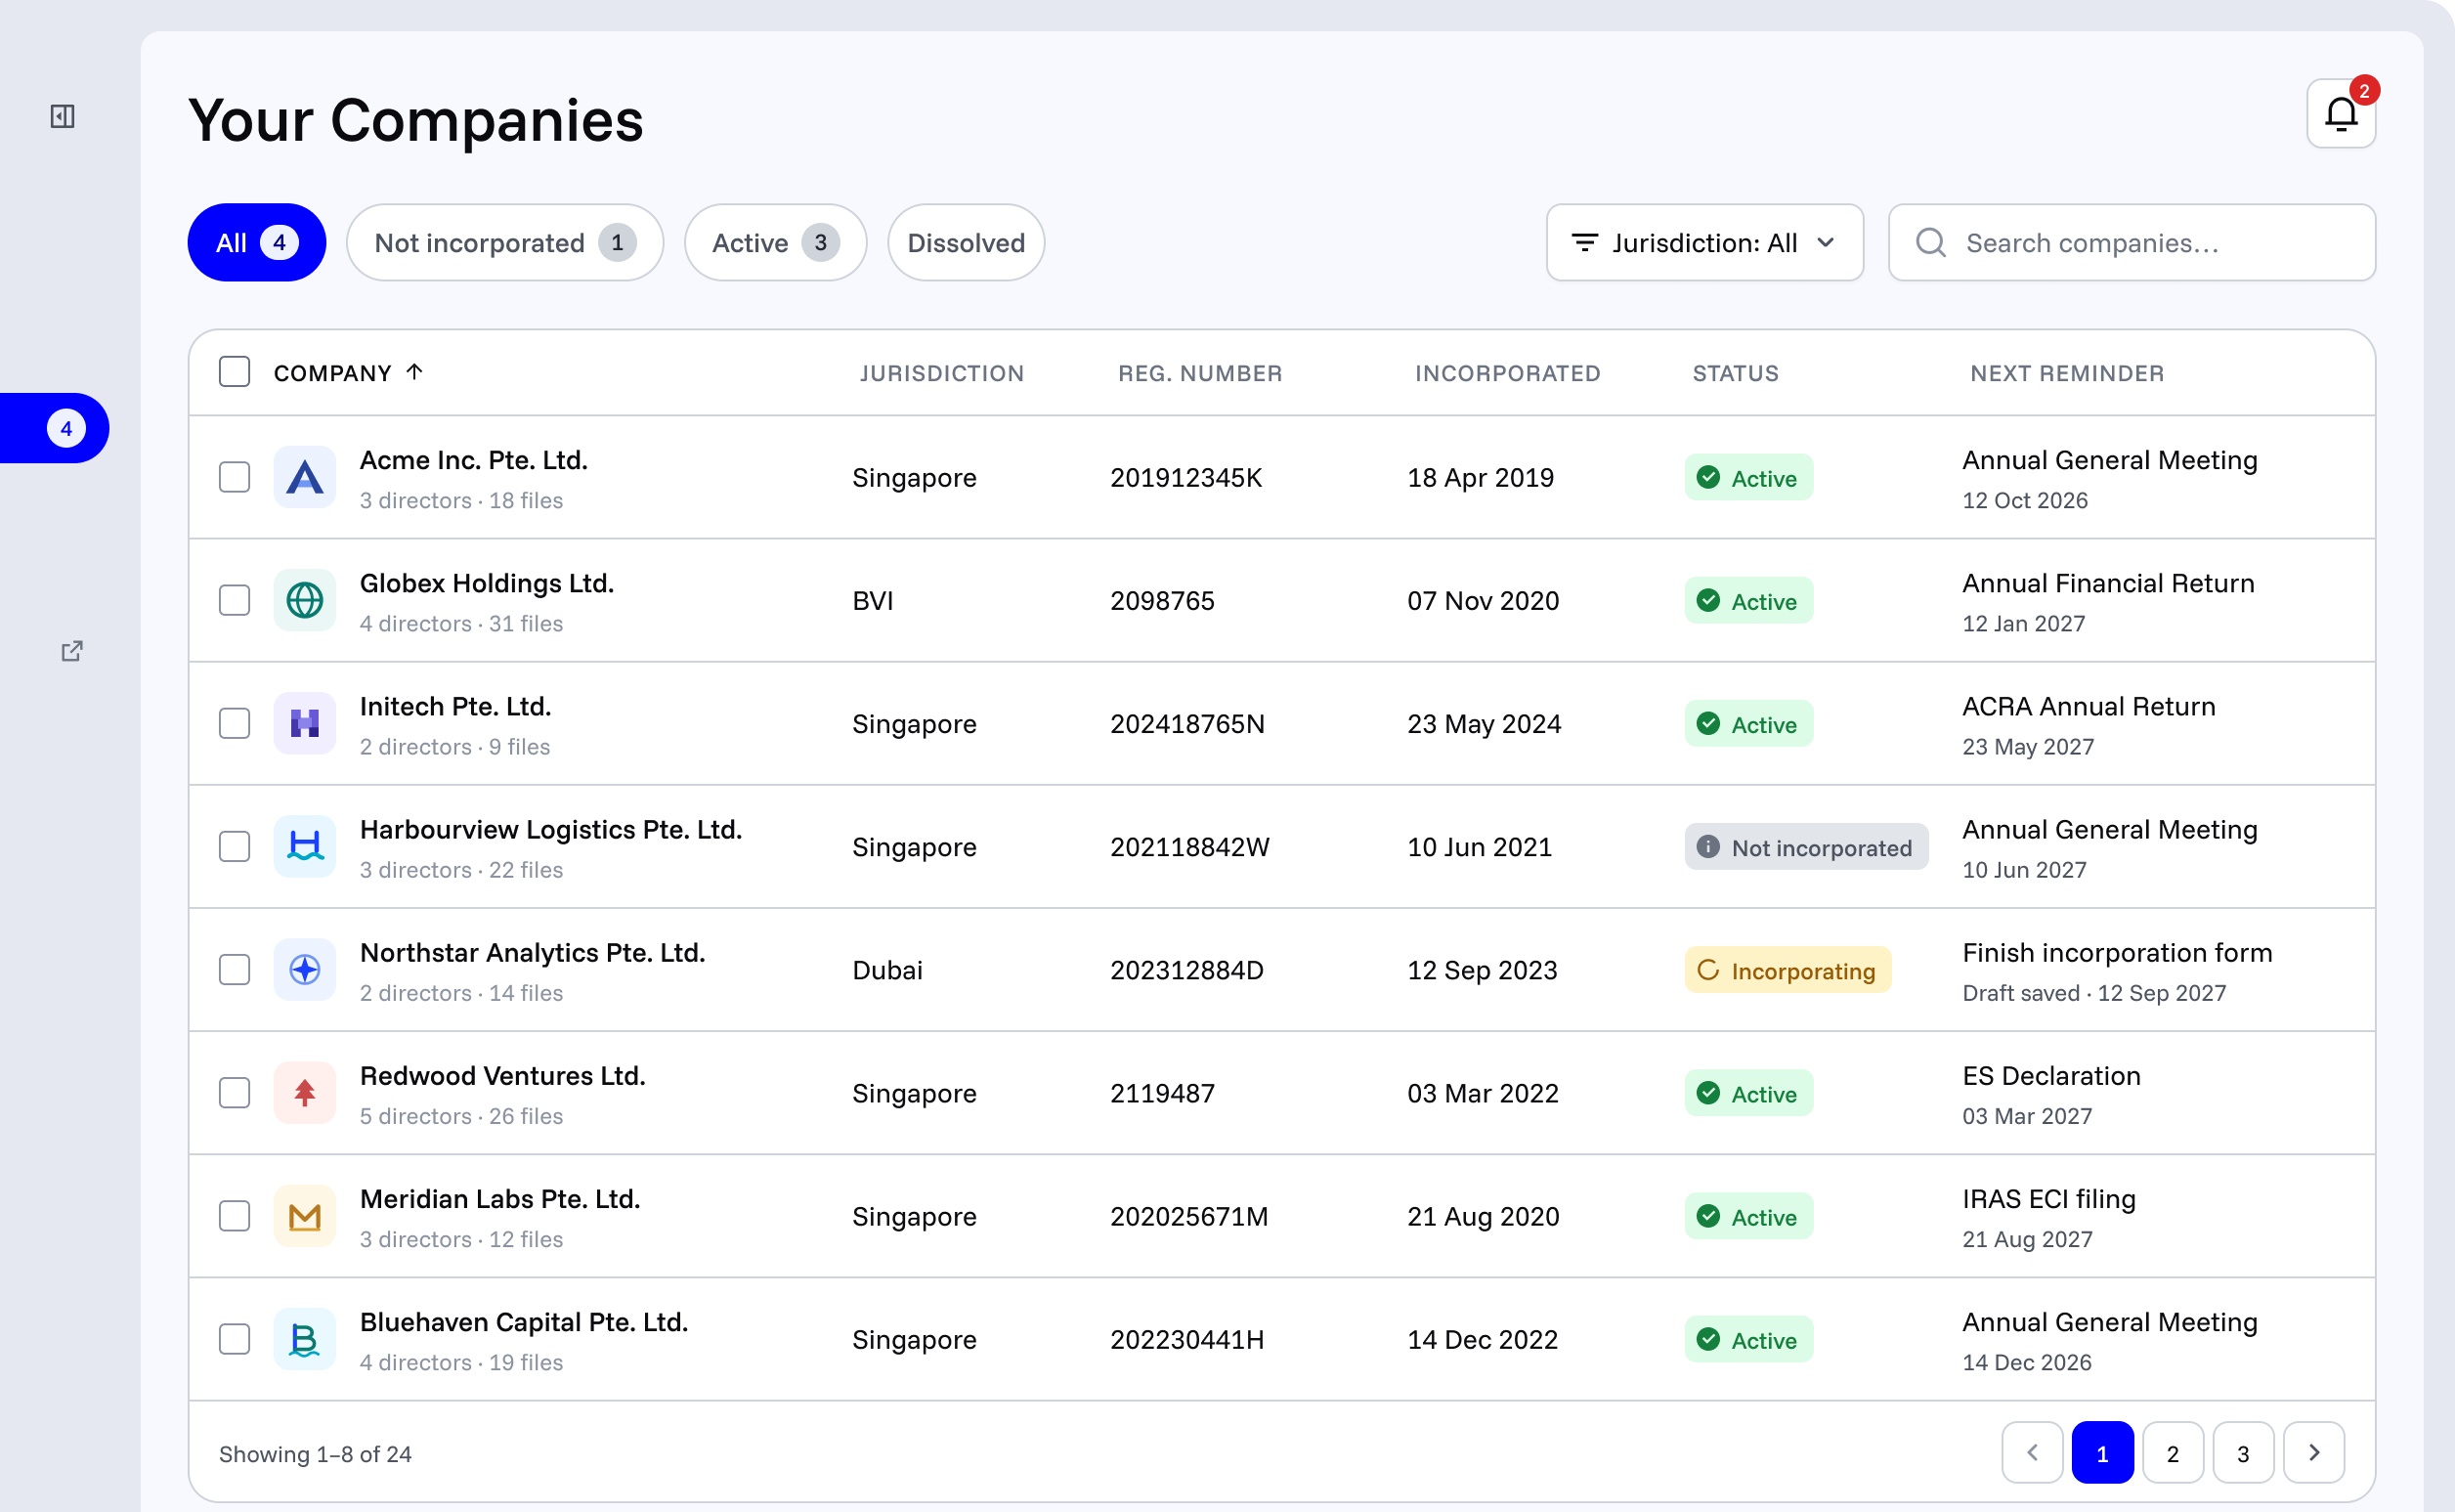
Task: Select the Not incorporated filter tab
Action: [x=505, y=243]
